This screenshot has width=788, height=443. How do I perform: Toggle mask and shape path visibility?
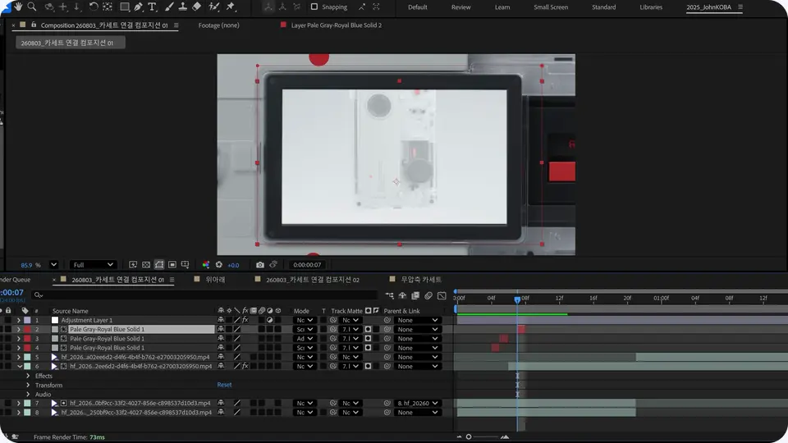point(159,265)
